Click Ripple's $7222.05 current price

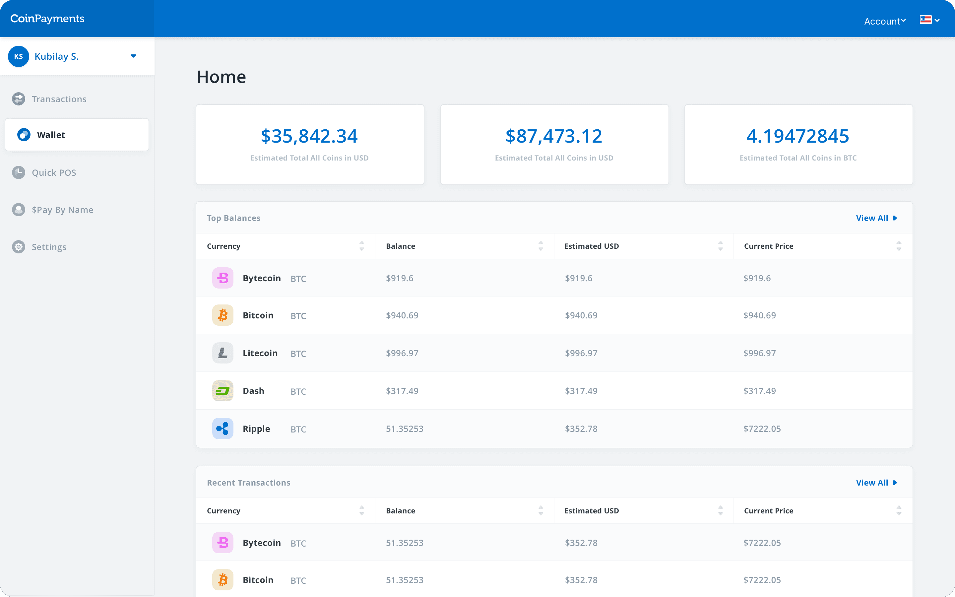click(762, 429)
